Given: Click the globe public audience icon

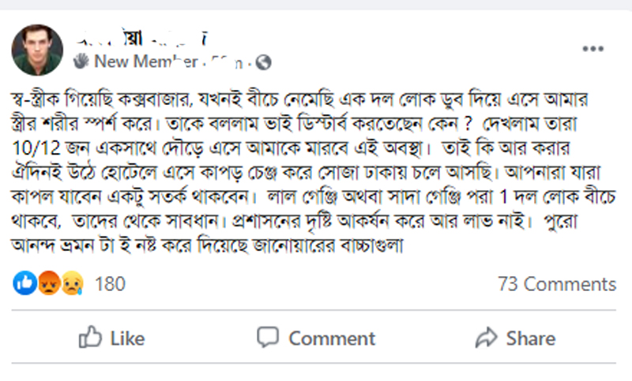Looking at the screenshot, I should point(263,62).
